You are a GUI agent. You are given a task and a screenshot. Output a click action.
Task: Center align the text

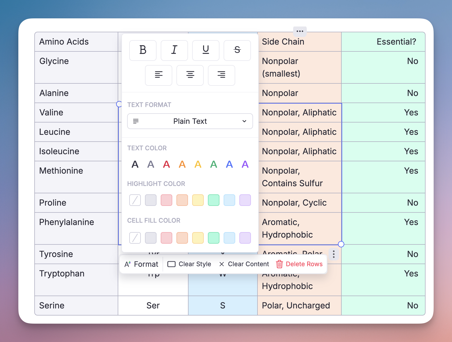click(190, 75)
